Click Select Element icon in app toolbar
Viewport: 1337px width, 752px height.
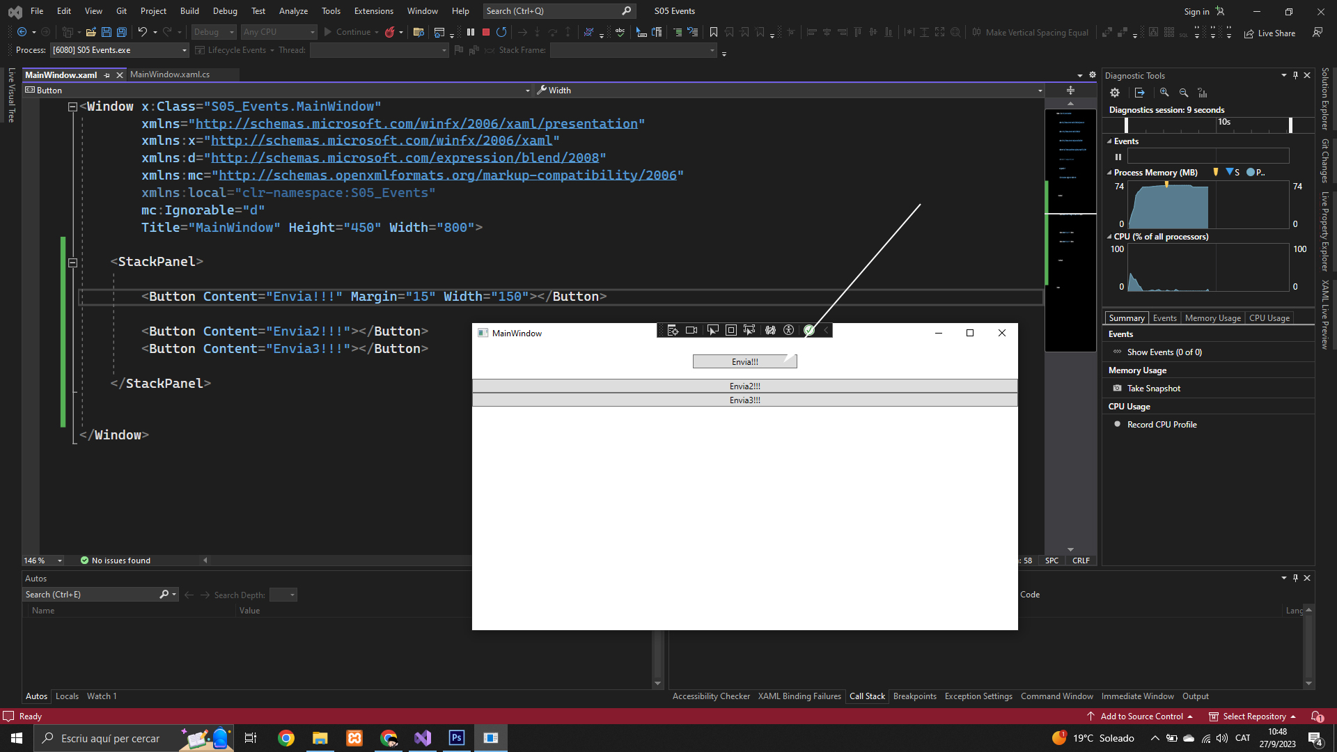(x=712, y=330)
